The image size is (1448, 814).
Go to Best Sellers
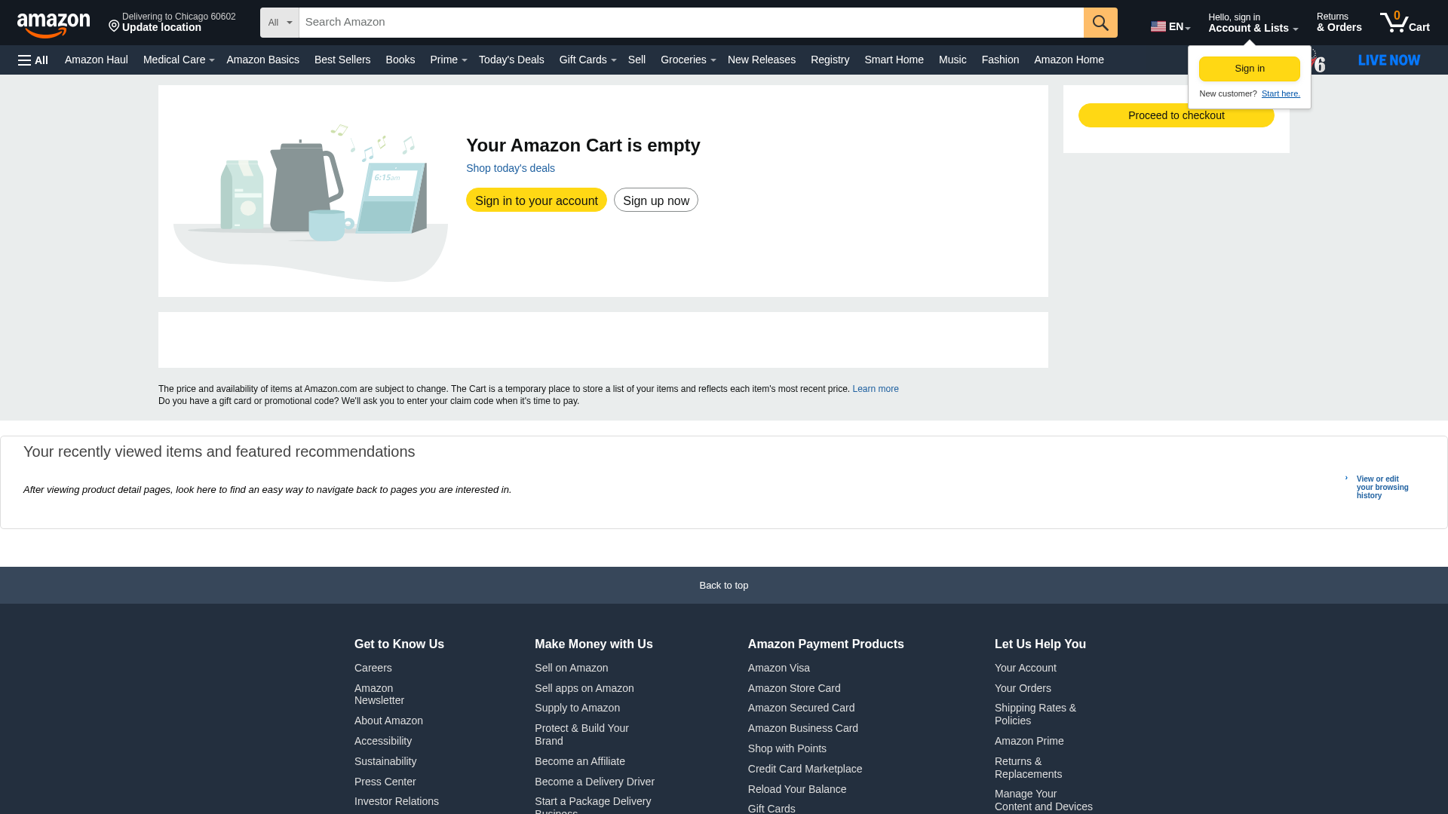342,60
